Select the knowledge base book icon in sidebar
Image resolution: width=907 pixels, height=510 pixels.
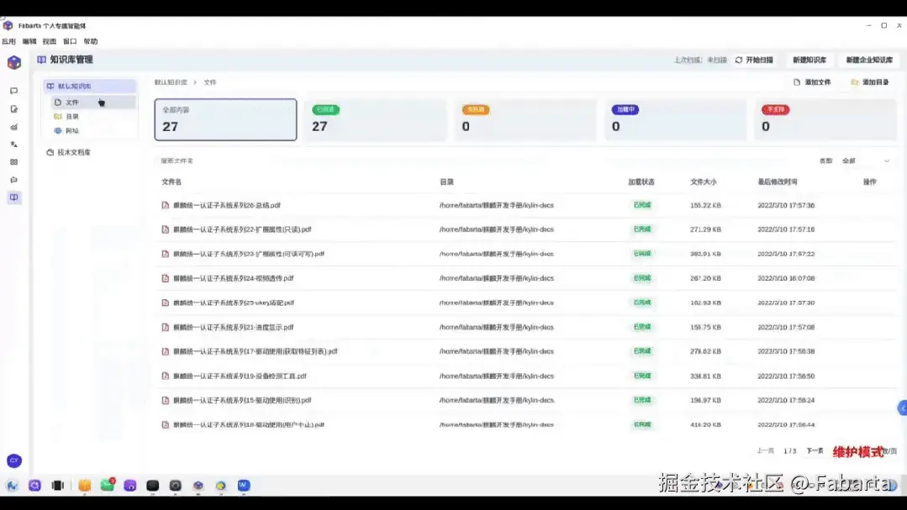tap(14, 197)
